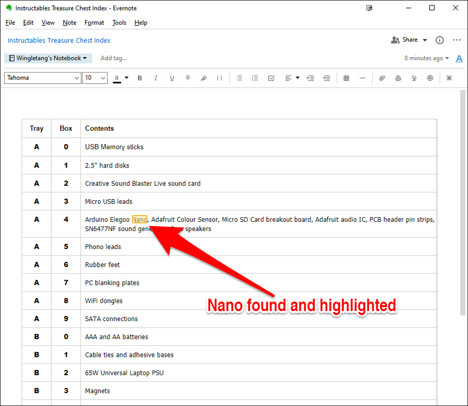Insert a horizontal rule
This screenshot has width=468, height=406.
coord(362,78)
